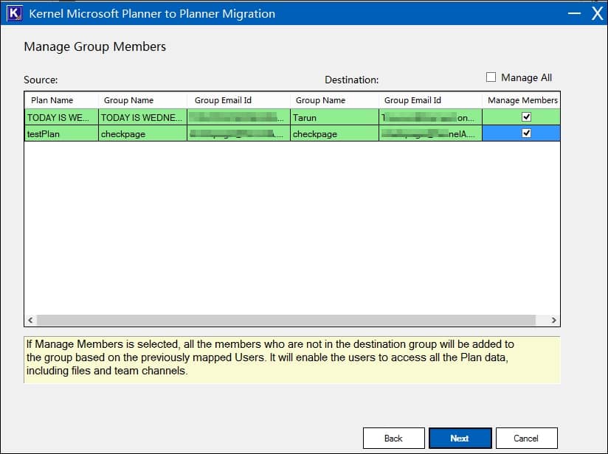Select the source email cell in the testPlan row

(x=238, y=133)
